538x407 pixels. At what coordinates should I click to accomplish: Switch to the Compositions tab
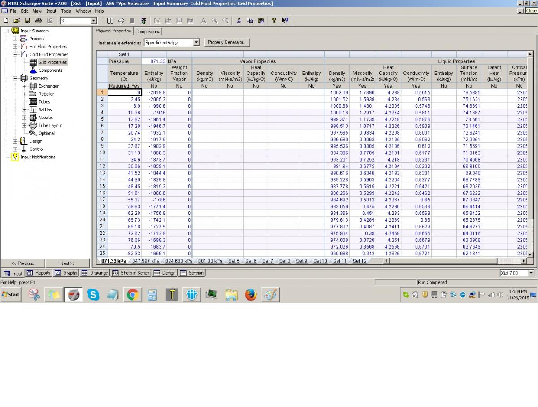[148, 31]
